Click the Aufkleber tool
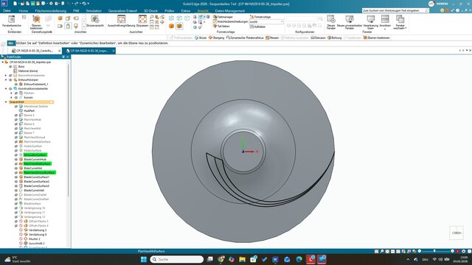 [257, 26]
